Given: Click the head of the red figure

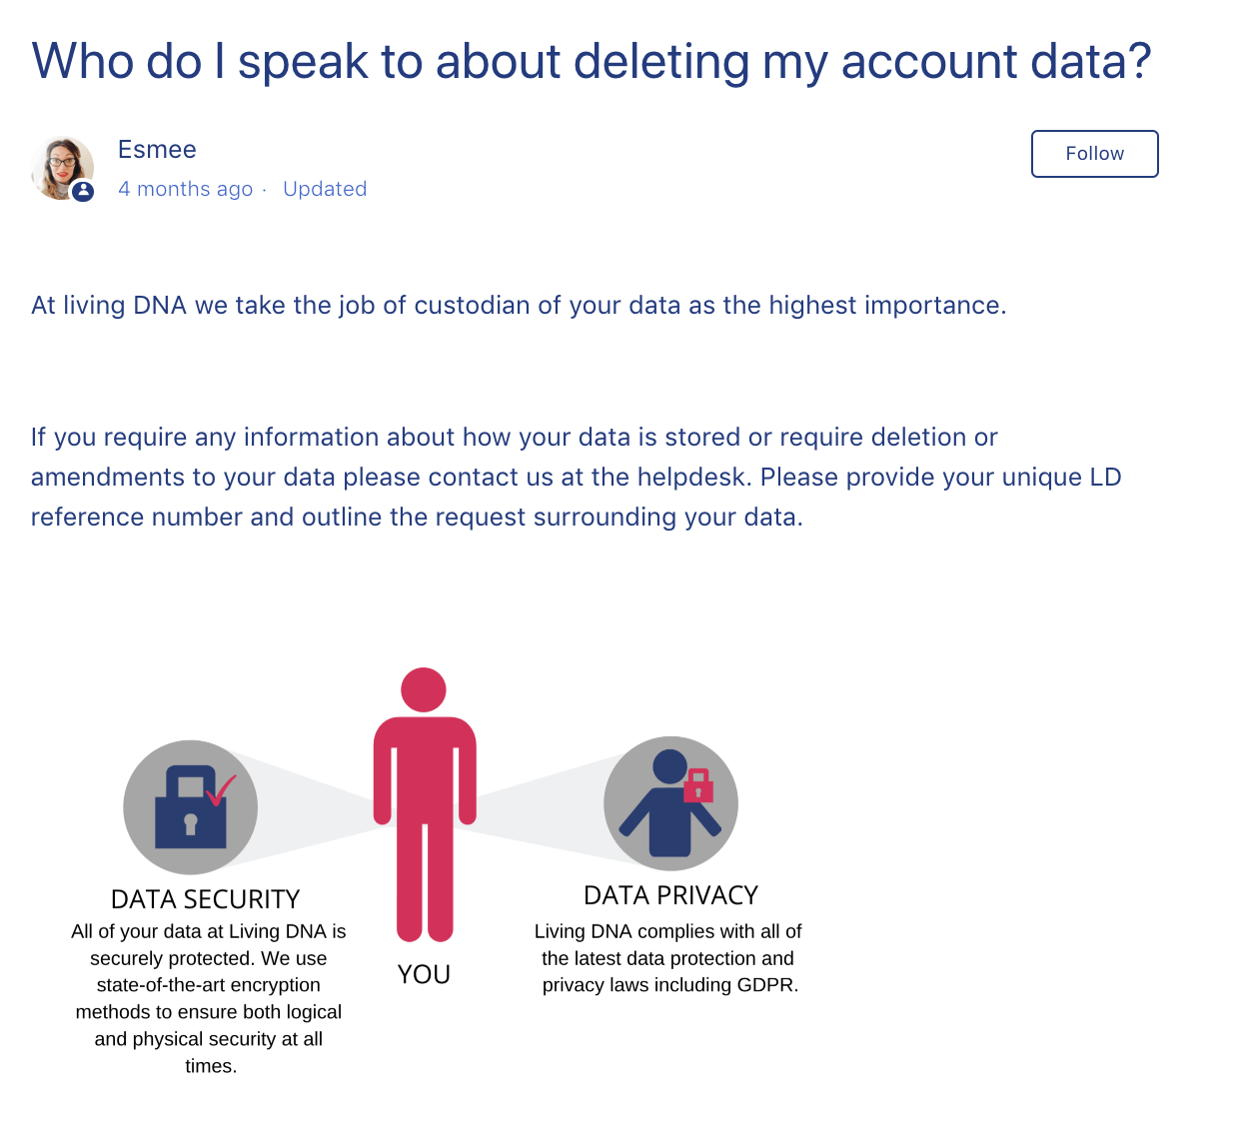Looking at the screenshot, I should point(424,690).
